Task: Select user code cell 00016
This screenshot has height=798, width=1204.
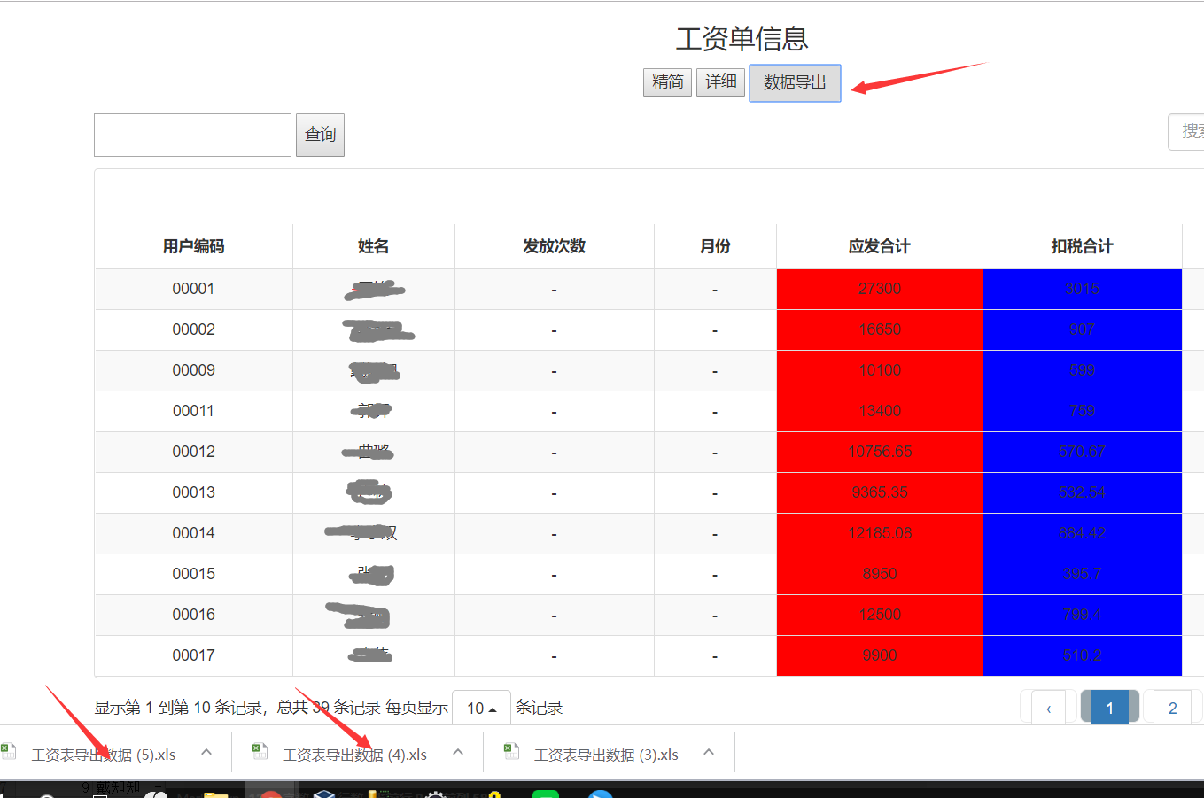Action: click(x=193, y=615)
